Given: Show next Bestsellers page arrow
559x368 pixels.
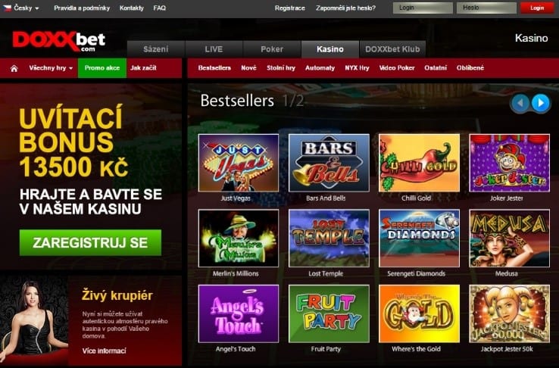Looking at the screenshot, I should [541, 103].
